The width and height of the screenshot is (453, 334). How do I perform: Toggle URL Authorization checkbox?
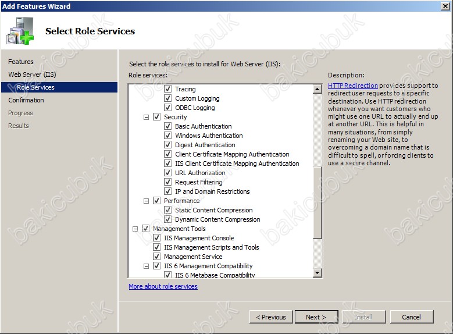click(x=167, y=173)
